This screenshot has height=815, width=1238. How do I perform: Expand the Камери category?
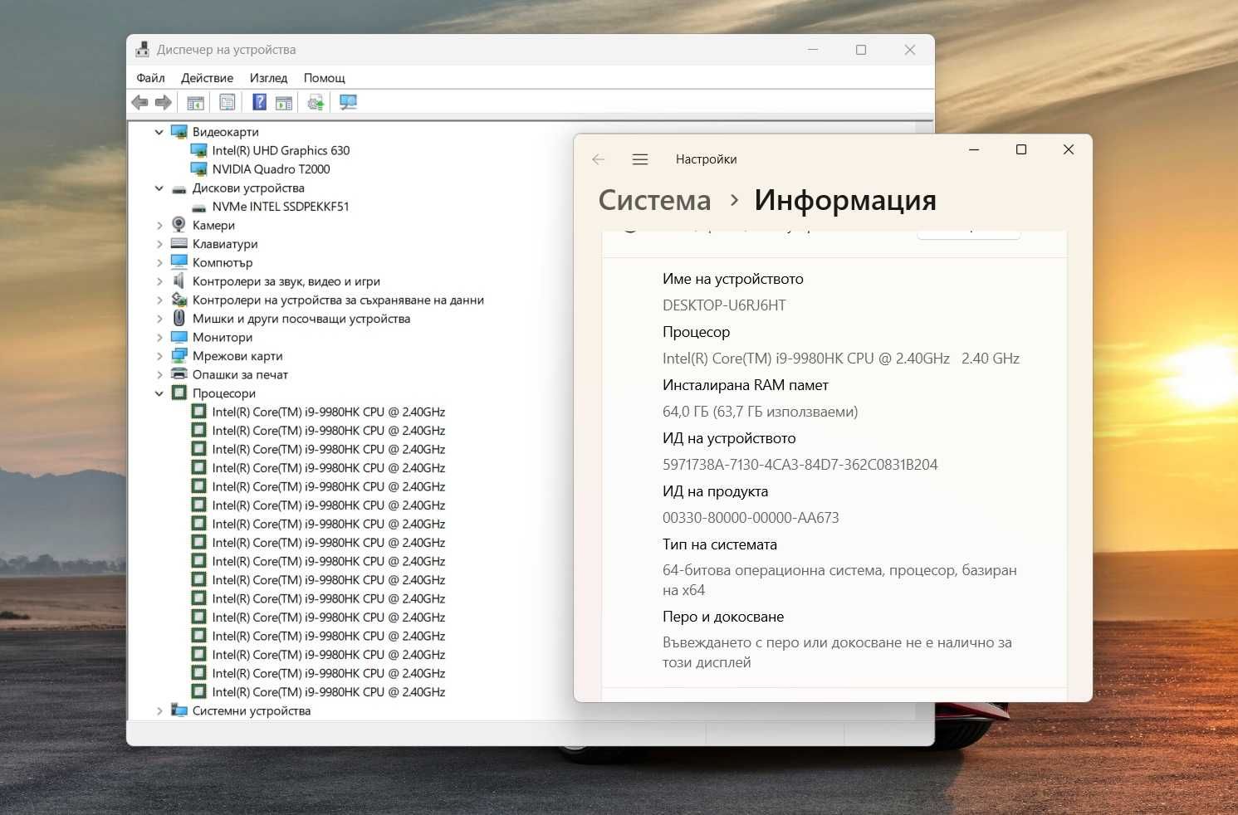pos(159,225)
